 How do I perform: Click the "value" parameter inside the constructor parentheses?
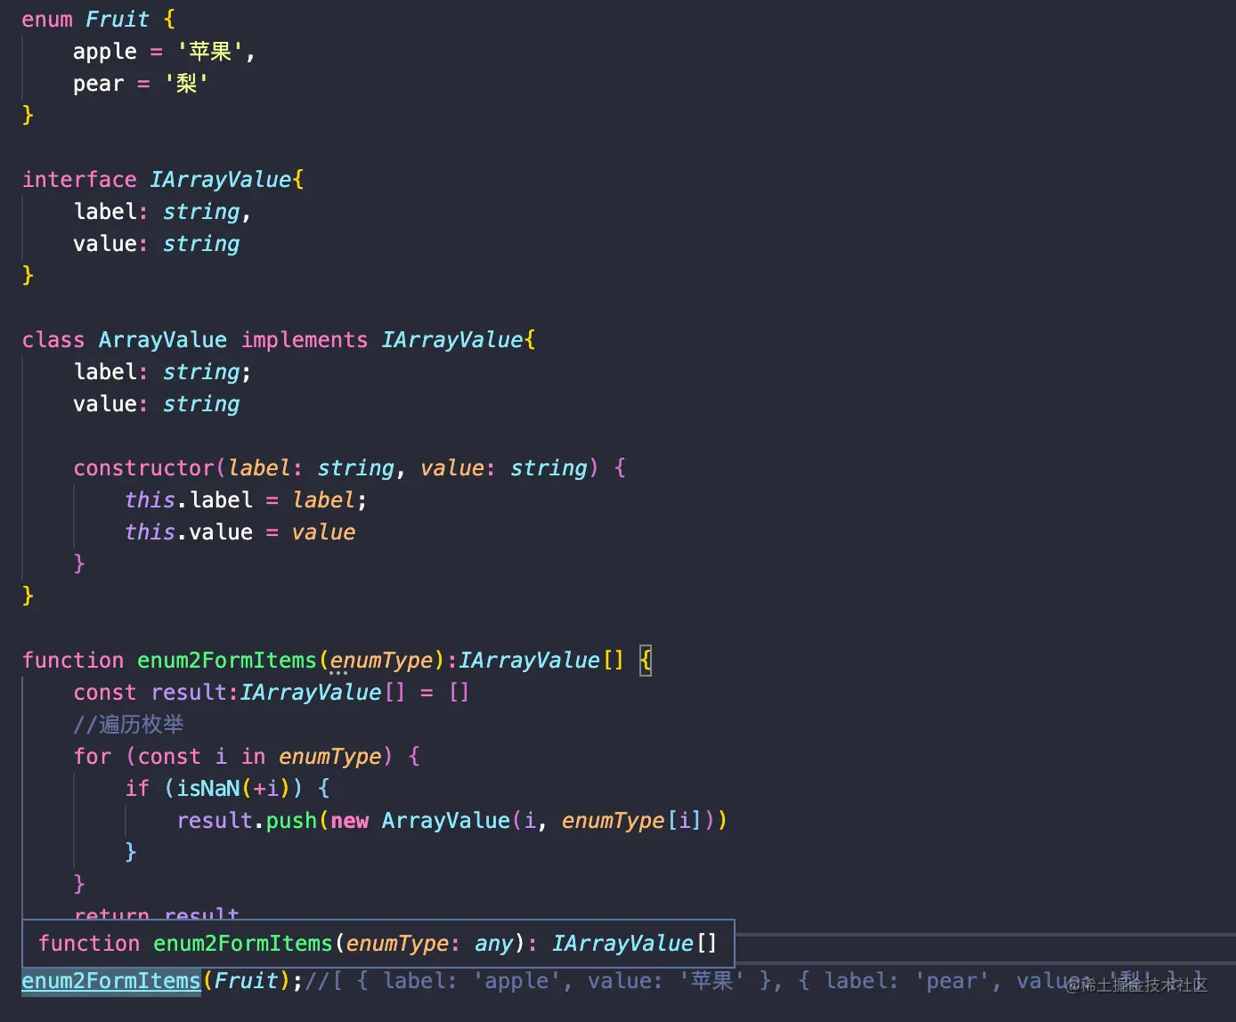coord(452,467)
